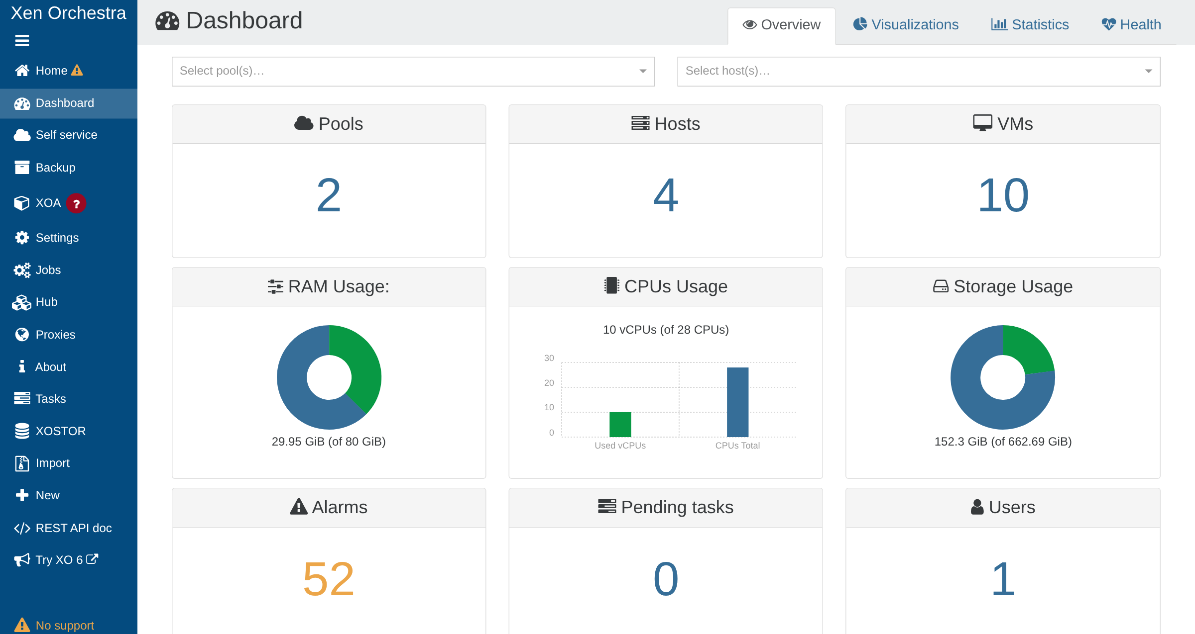Viewport: 1195px width, 634px height.
Task: Click the Settings gear icon
Action: [x=22, y=238]
